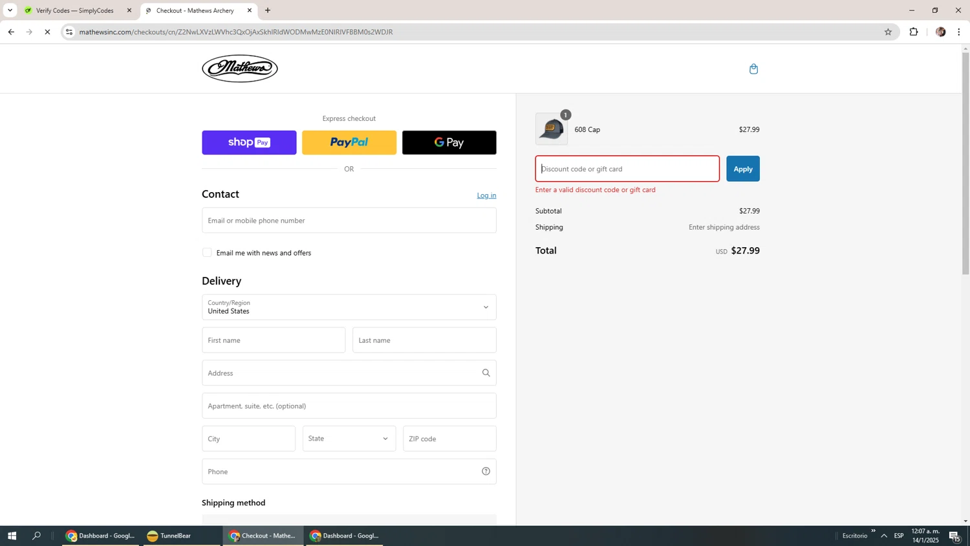
Task: View site information icon in address bar
Action: pyautogui.click(x=69, y=32)
